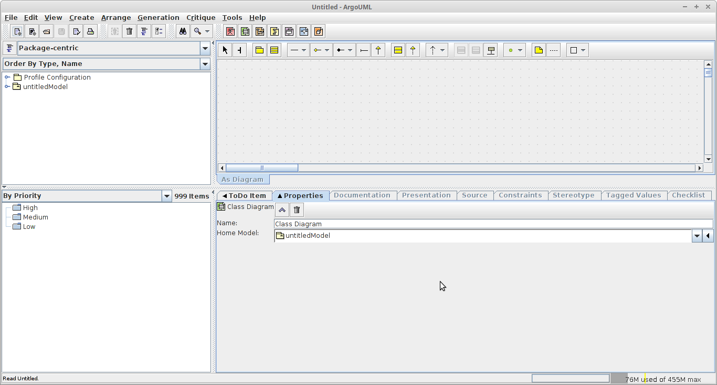Click the diagram horizontal scrollbar thumb

coord(262,168)
